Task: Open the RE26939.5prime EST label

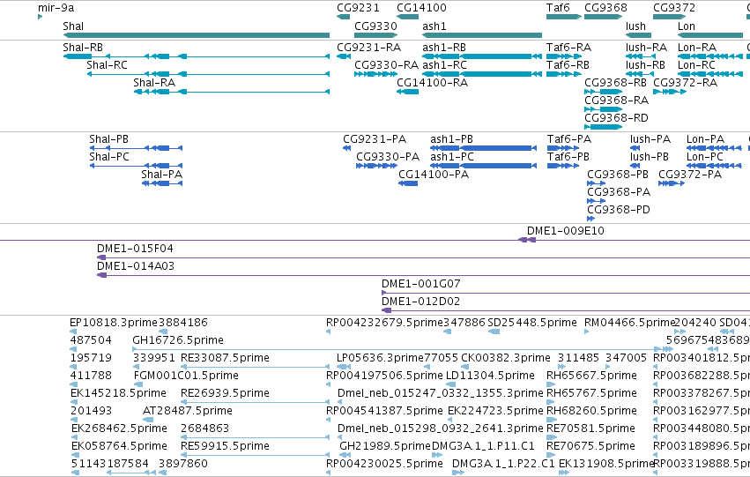Action: point(226,394)
